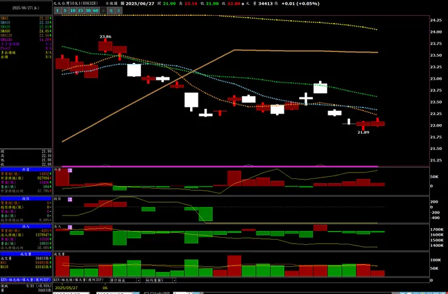Click the 21.89 low price label on chart
The width and height of the screenshot is (448, 294).
coord(363,132)
